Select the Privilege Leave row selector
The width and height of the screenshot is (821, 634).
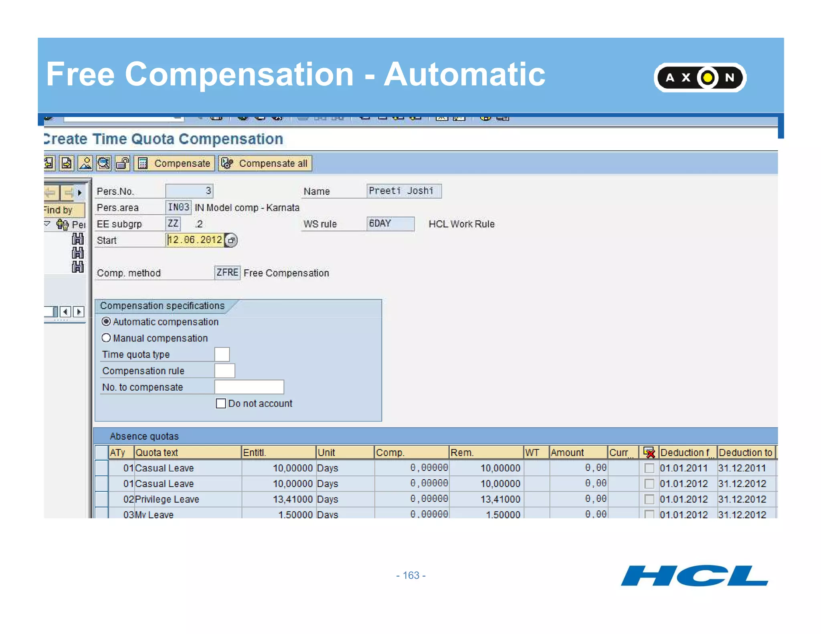(102, 499)
